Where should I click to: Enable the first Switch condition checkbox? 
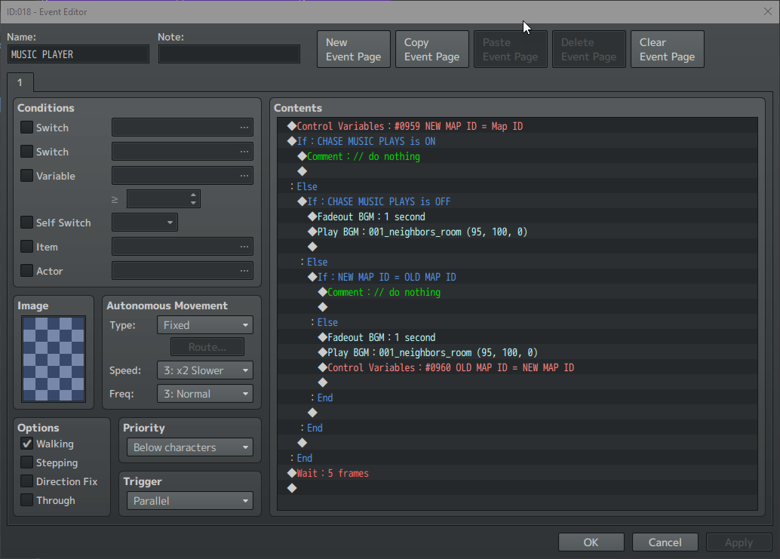pyautogui.click(x=27, y=127)
